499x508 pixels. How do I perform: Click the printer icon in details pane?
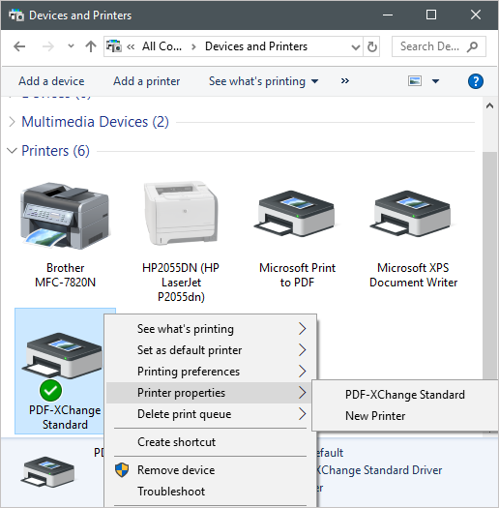[47, 472]
